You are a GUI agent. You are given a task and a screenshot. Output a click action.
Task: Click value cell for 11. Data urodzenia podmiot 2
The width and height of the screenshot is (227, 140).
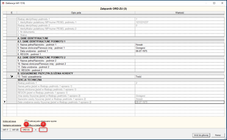180,67
